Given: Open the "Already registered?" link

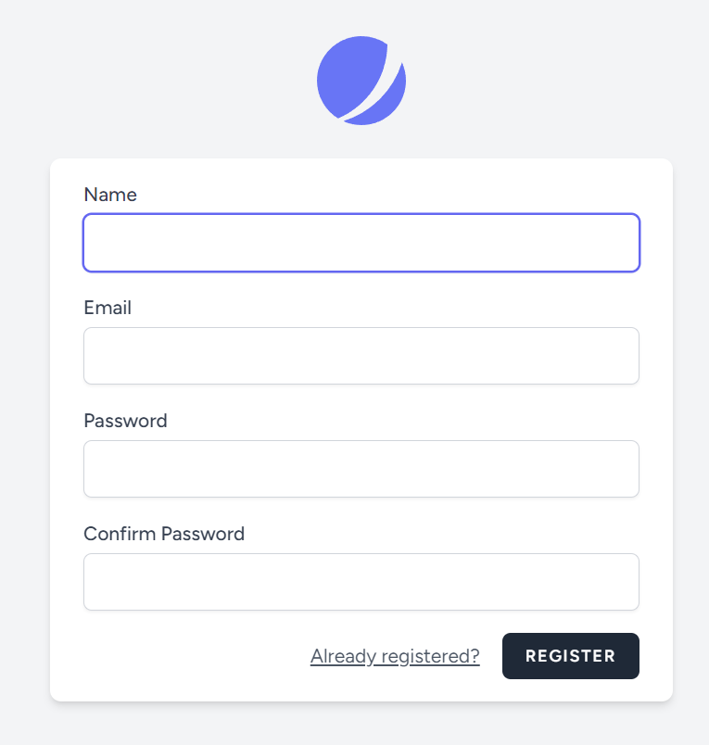Looking at the screenshot, I should (395, 656).
